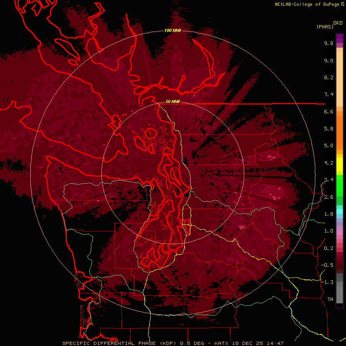Click the 100 NMI range ring label
346x346 pixels.
tap(173, 30)
